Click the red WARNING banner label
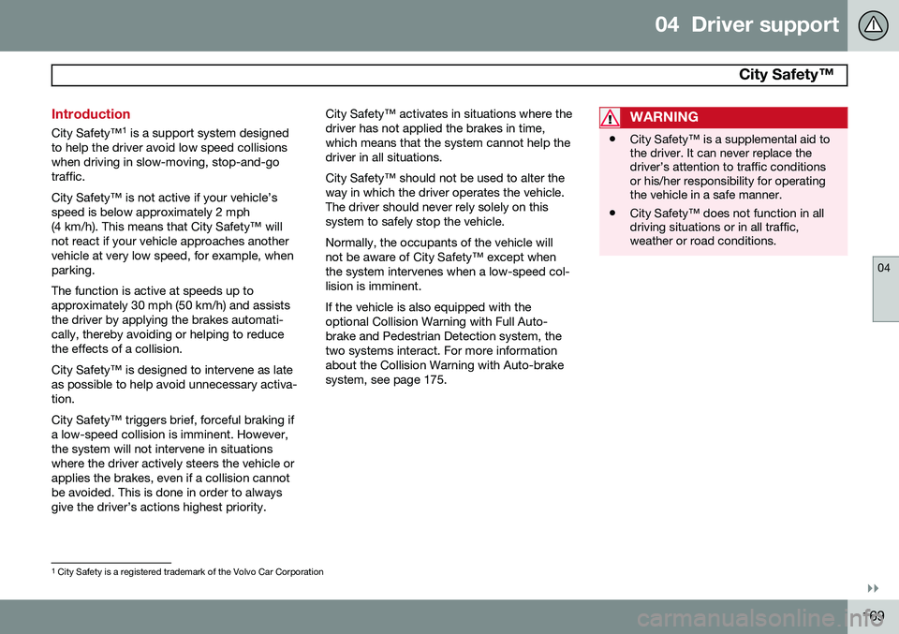Viewport: 899px width, 634px height. (x=663, y=117)
